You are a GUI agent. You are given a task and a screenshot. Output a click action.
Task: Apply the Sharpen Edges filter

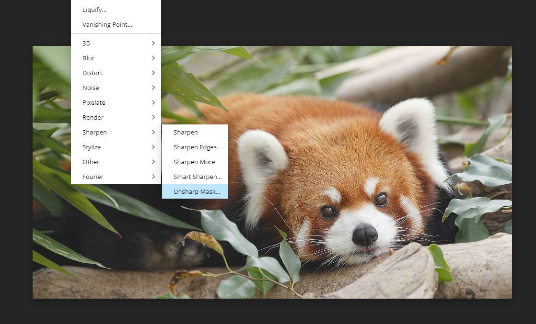pyautogui.click(x=195, y=147)
